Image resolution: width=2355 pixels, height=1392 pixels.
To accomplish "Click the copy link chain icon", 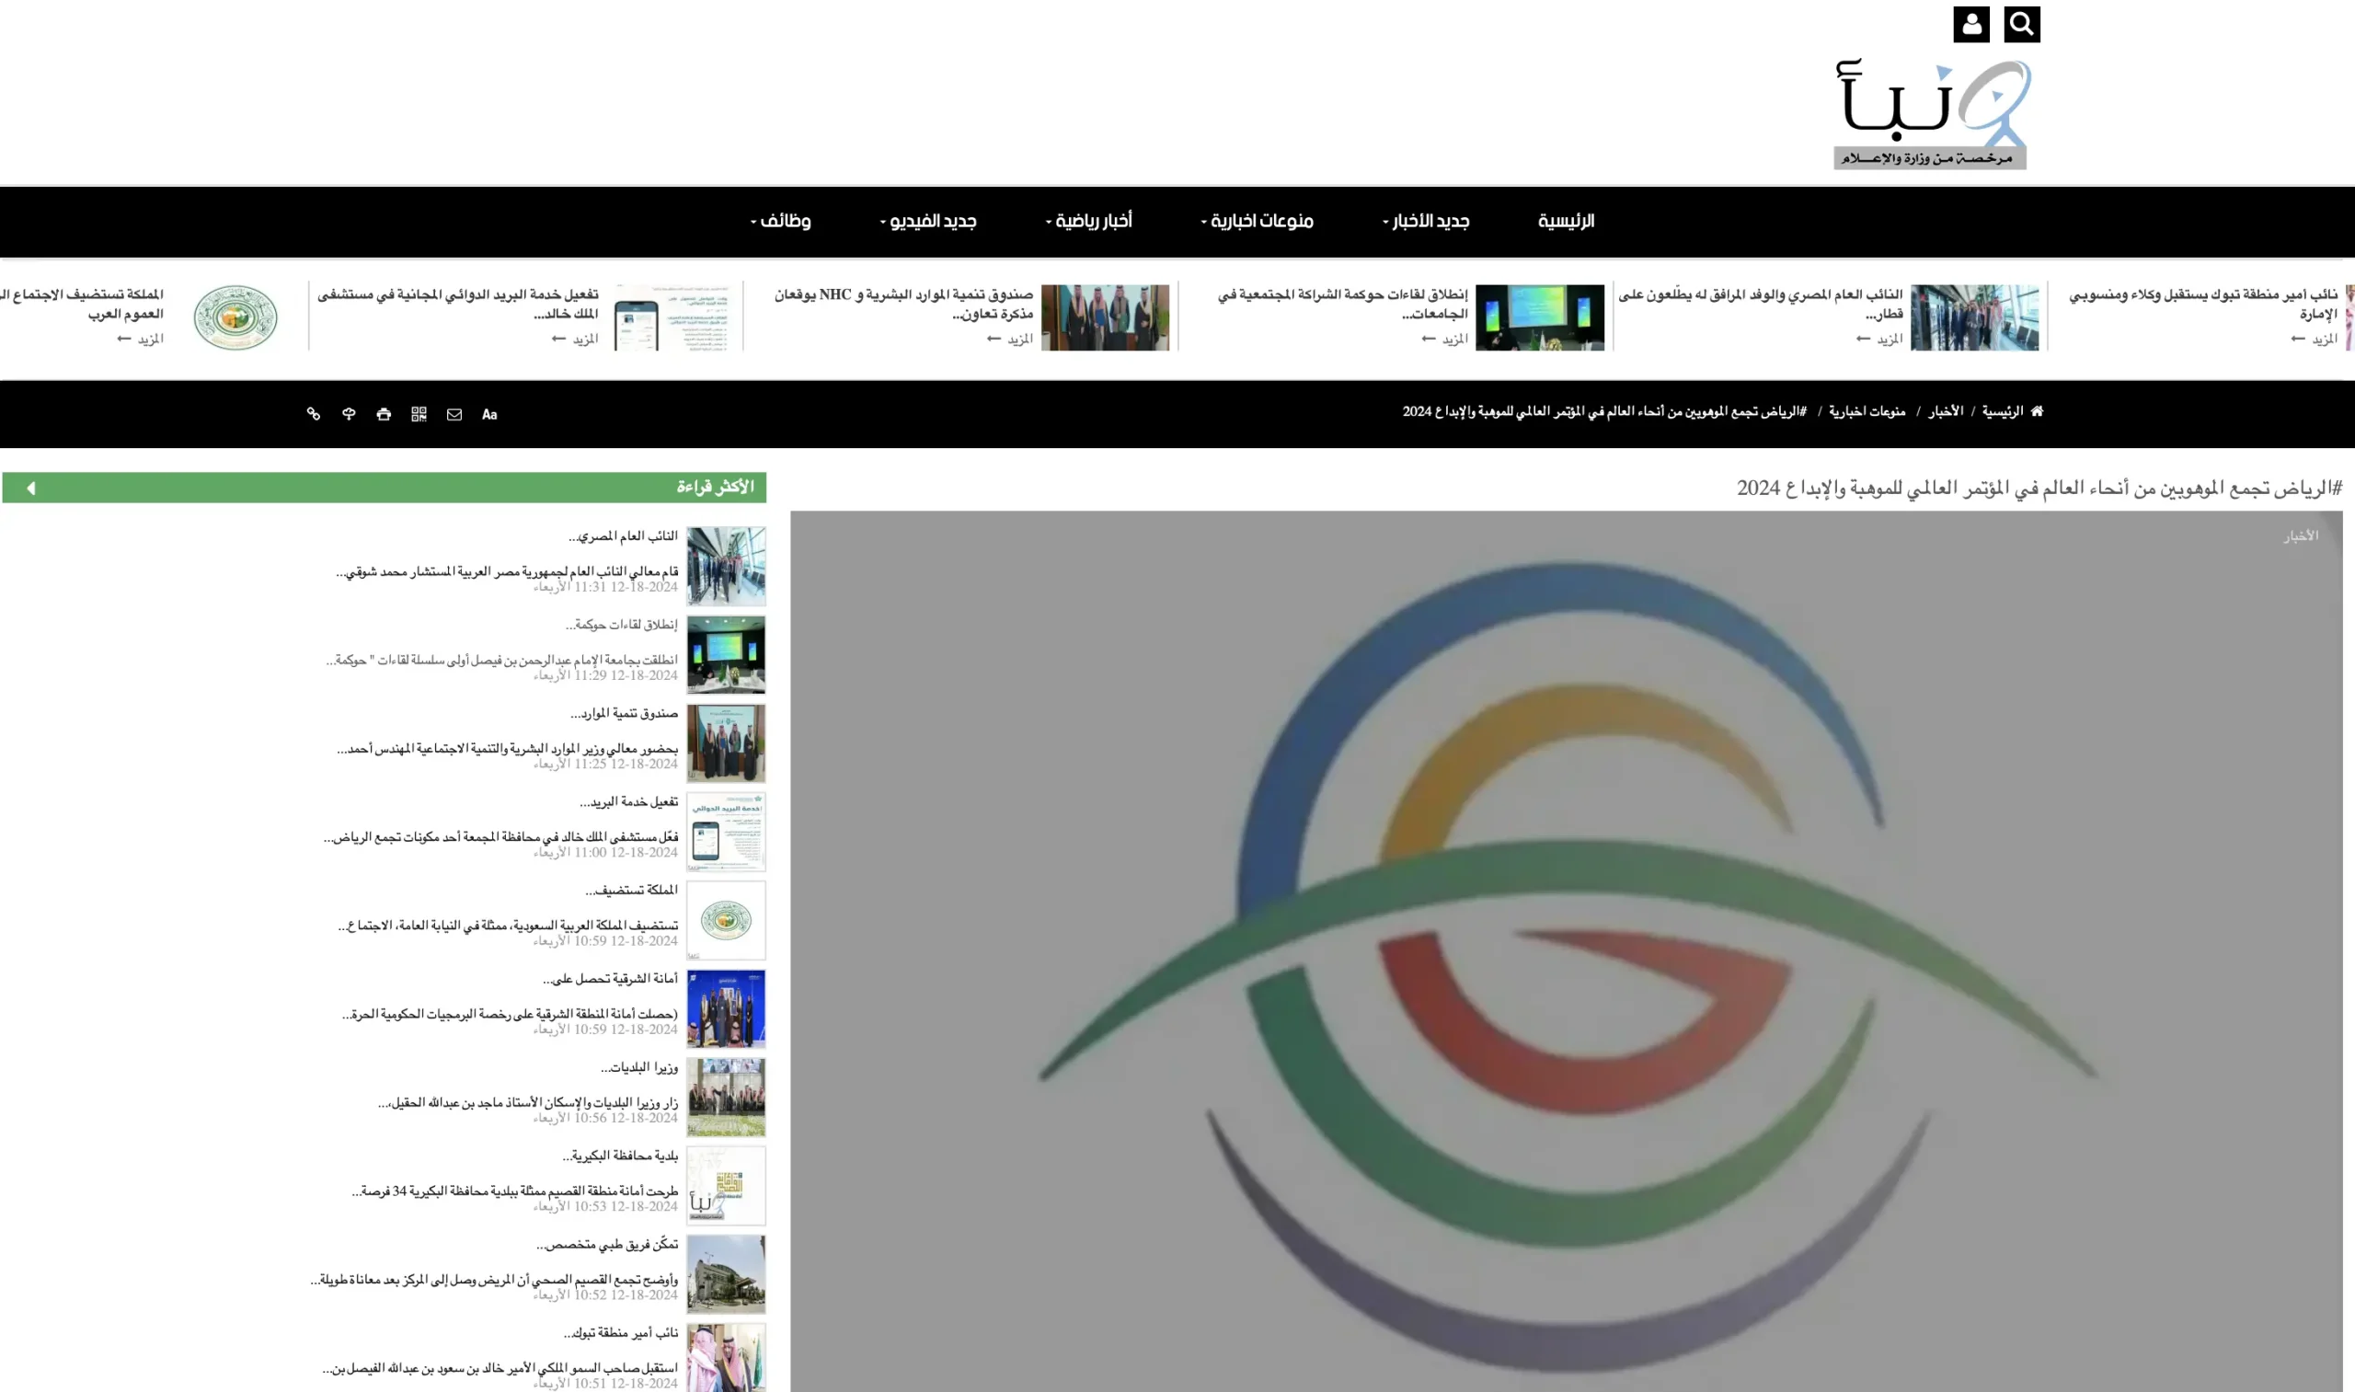I will (314, 414).
